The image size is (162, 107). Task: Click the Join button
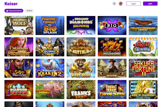coord(150,4)
